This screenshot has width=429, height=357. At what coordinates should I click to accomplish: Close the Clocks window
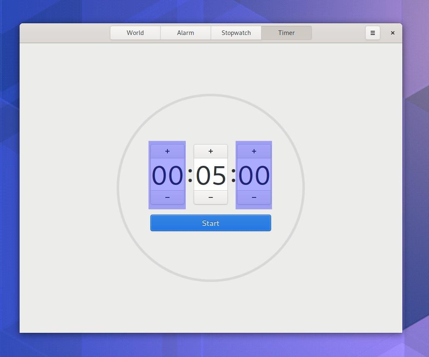click(393, 33)
